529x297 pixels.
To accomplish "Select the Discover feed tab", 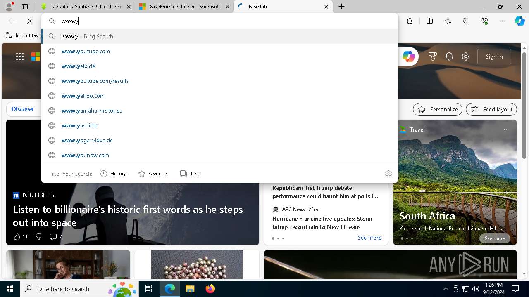I will 23,109.
